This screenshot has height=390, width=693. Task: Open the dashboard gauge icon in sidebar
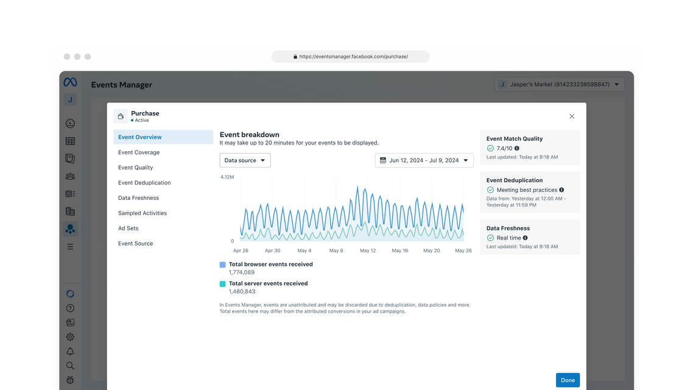70,123
